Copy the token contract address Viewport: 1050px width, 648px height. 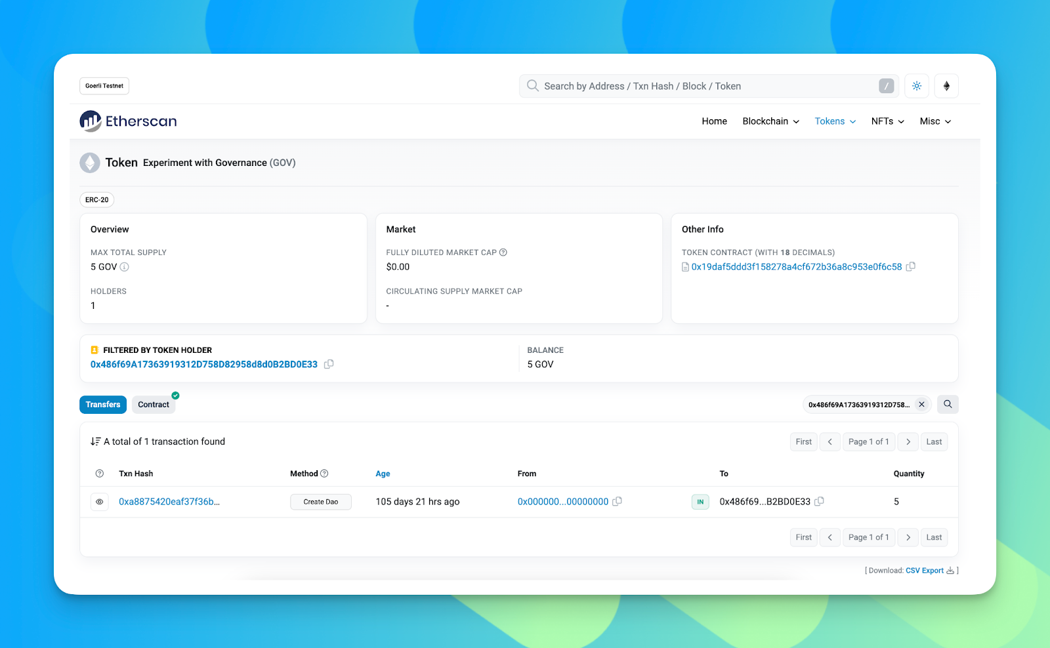pyautogui.click(x=910, y=267)
